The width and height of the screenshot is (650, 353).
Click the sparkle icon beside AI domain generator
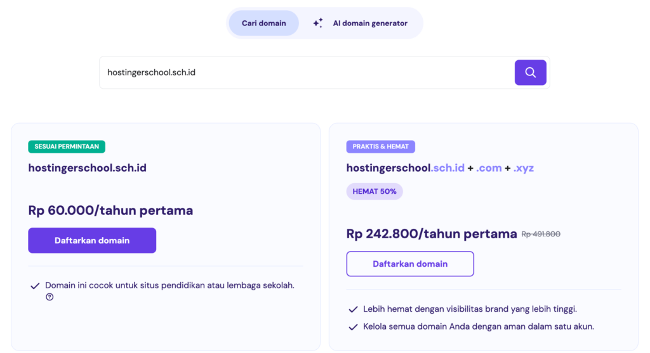[318, 23]
